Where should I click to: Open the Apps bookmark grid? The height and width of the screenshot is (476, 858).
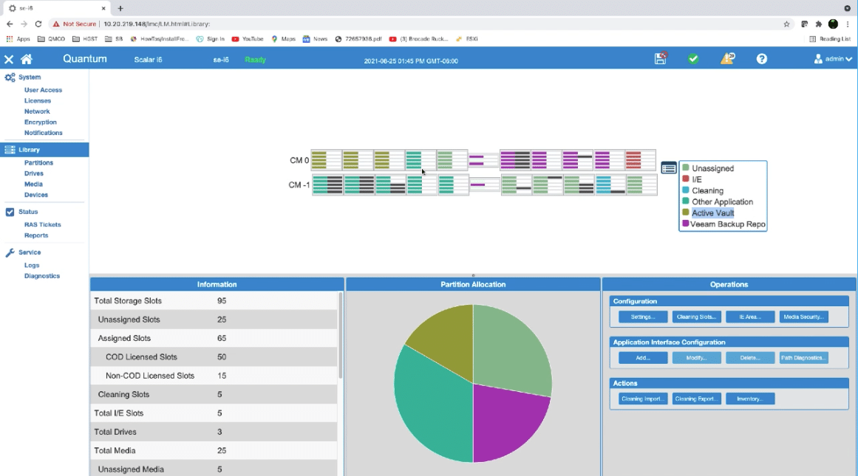18,39
